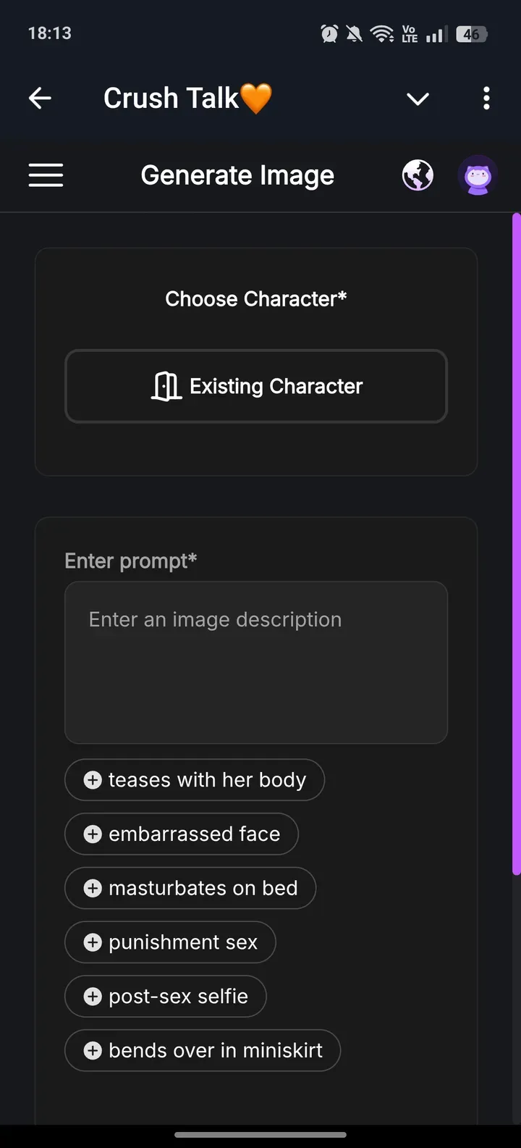Add the "punishment sex" prompt chip
The width and height of the screenshot is (521, 1148).
(170, 942)
